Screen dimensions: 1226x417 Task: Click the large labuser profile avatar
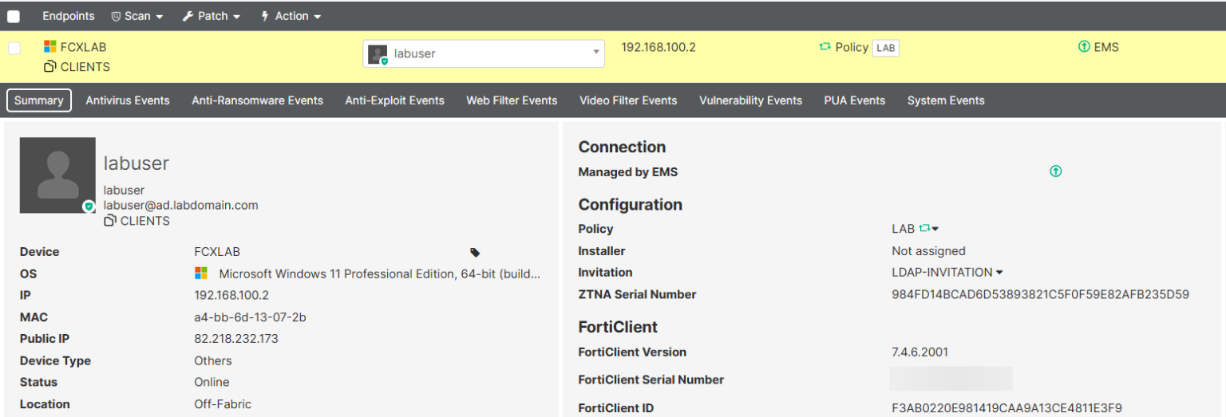57,175
